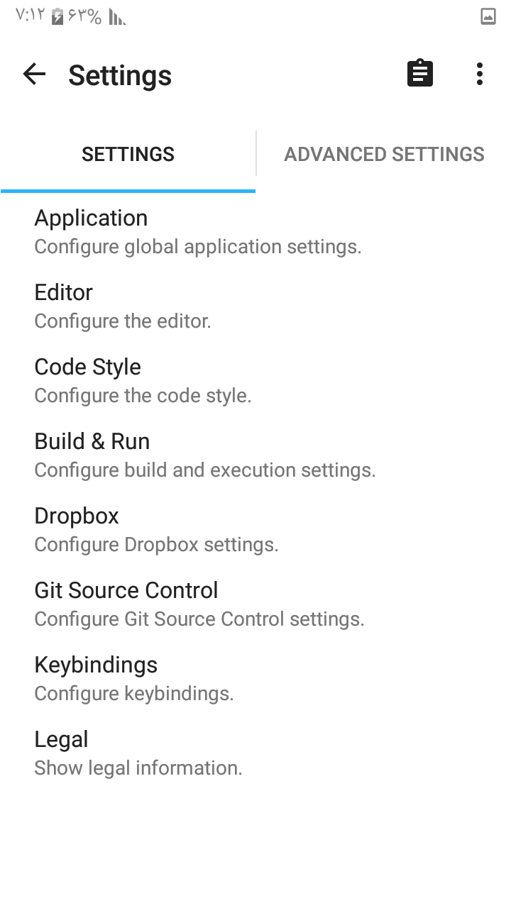Open Dropbox settings
511x908 pixels.
pyautogui.click(x=255, y=529)
